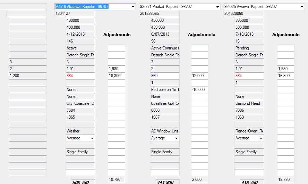Click the Diamond Head view field
This screenshot has height=184, width=308.
pyautogui.click(x=249, y=103)
